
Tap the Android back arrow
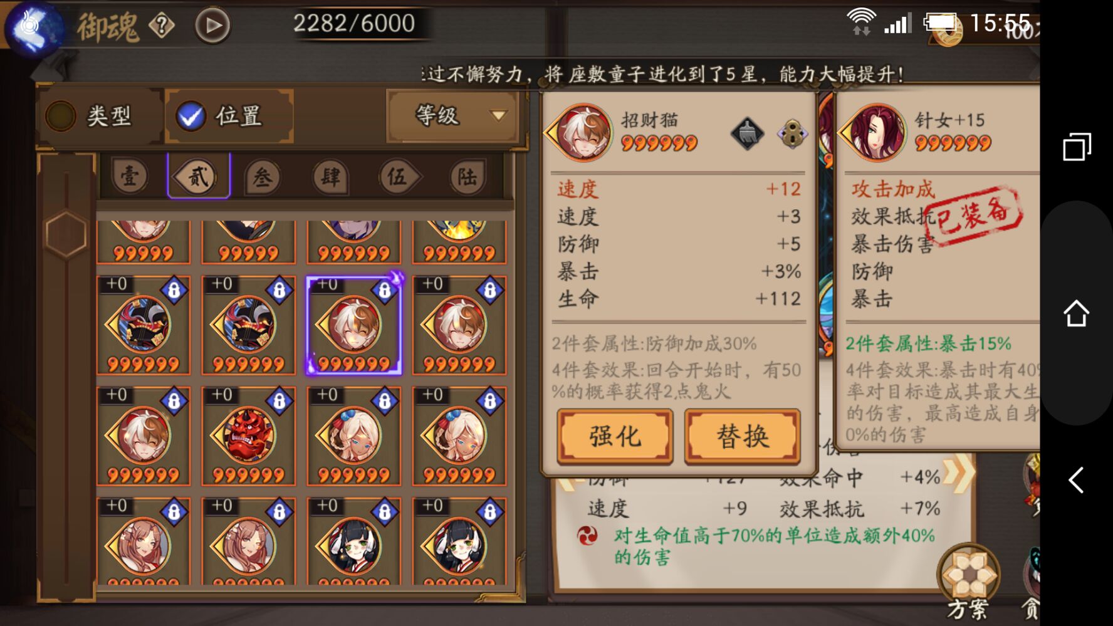tap(1076, 481)
